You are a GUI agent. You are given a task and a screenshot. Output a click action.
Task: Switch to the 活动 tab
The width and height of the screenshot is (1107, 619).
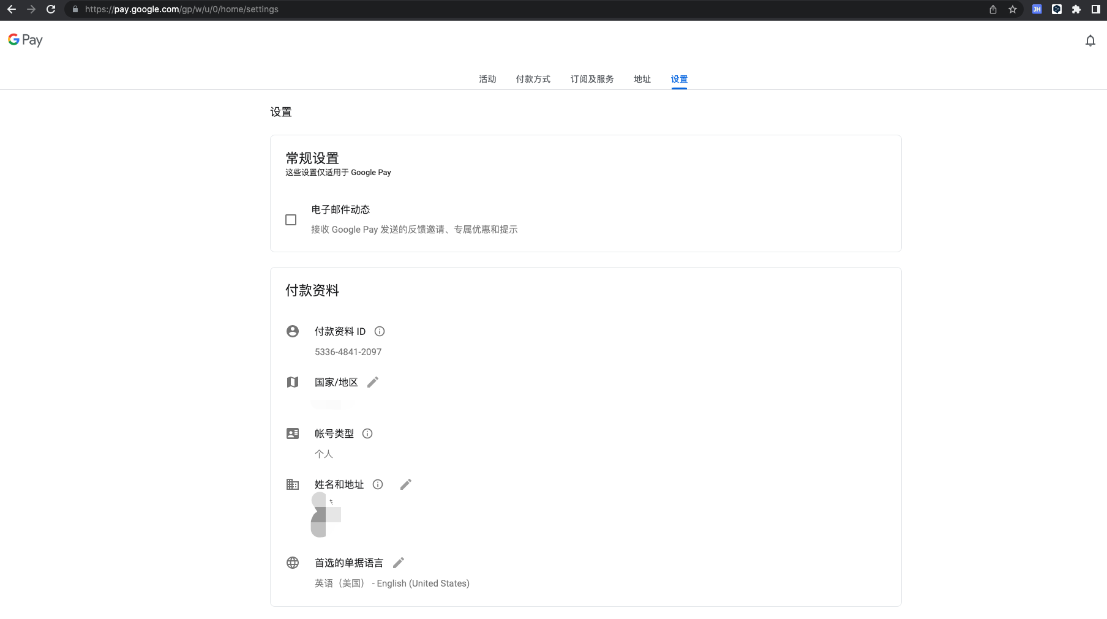[487, 79]
